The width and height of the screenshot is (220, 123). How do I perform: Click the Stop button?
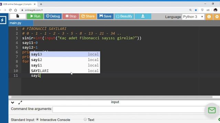71,16
